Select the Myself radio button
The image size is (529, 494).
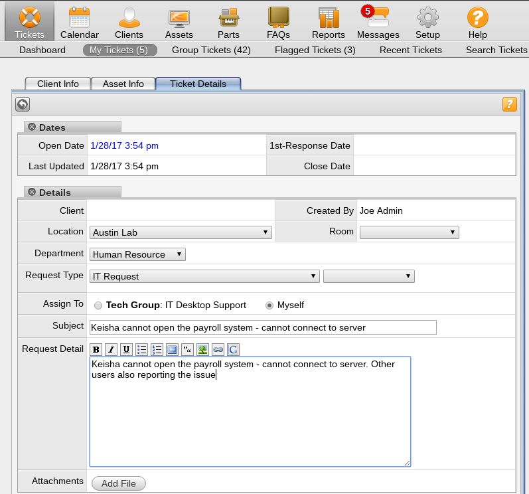click(269, 305)
